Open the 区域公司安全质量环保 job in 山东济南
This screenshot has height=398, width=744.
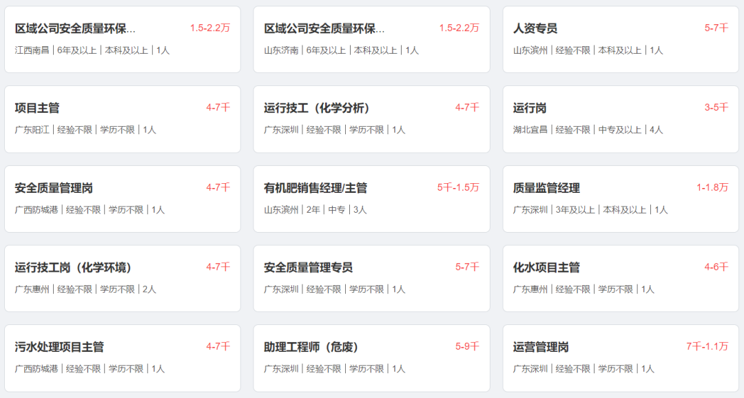click(x=324, y=28)
